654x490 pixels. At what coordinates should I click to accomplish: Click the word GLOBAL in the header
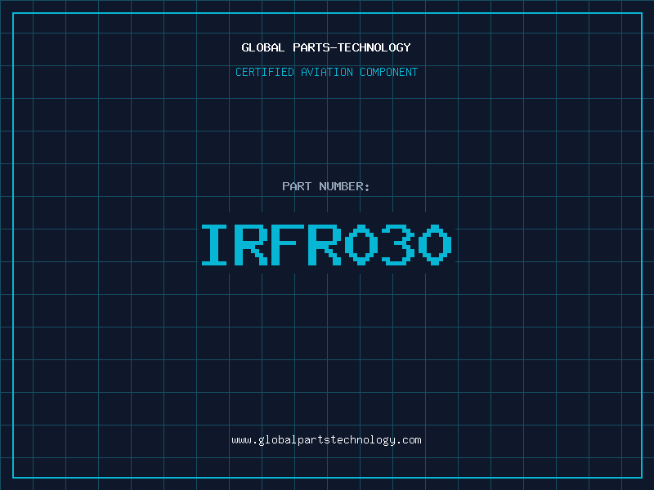pos(261,47)
